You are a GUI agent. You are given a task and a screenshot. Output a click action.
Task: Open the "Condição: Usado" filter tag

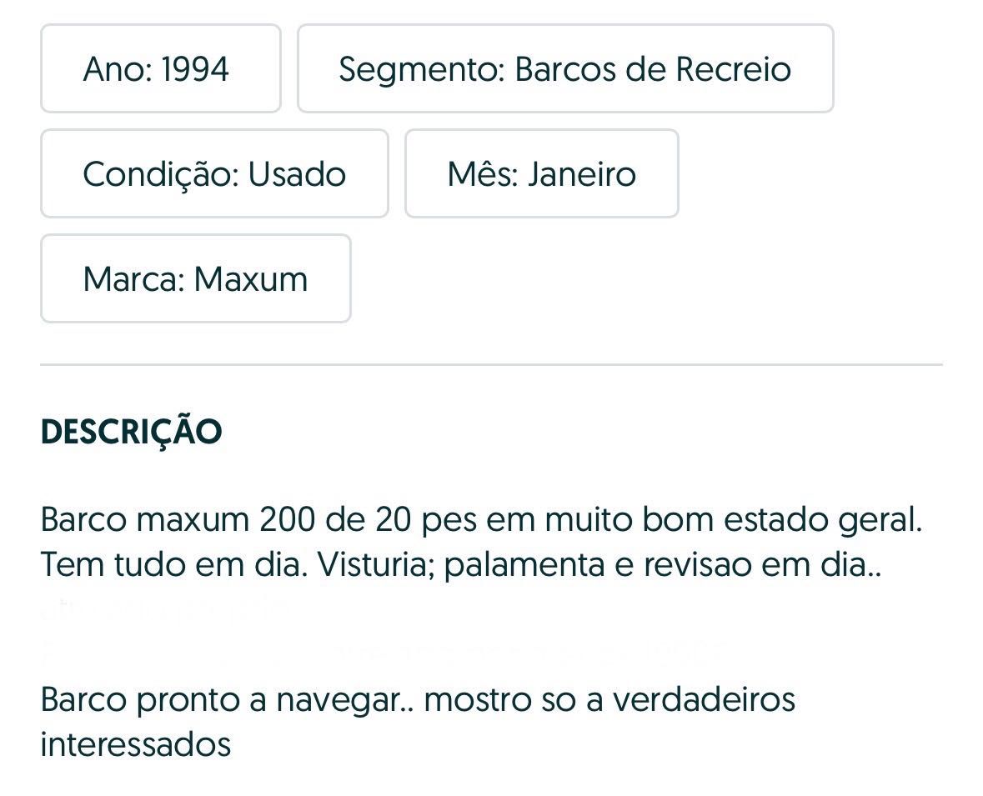(214, 173)
